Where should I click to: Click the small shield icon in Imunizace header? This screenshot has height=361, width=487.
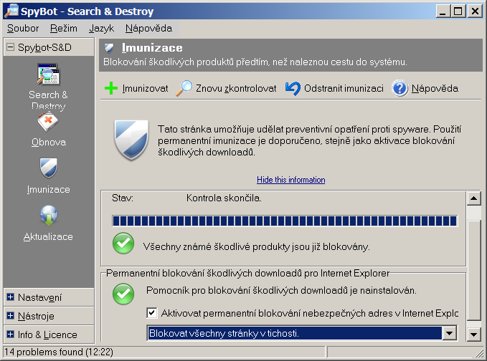pyautogui.click(x=109, y=48)
